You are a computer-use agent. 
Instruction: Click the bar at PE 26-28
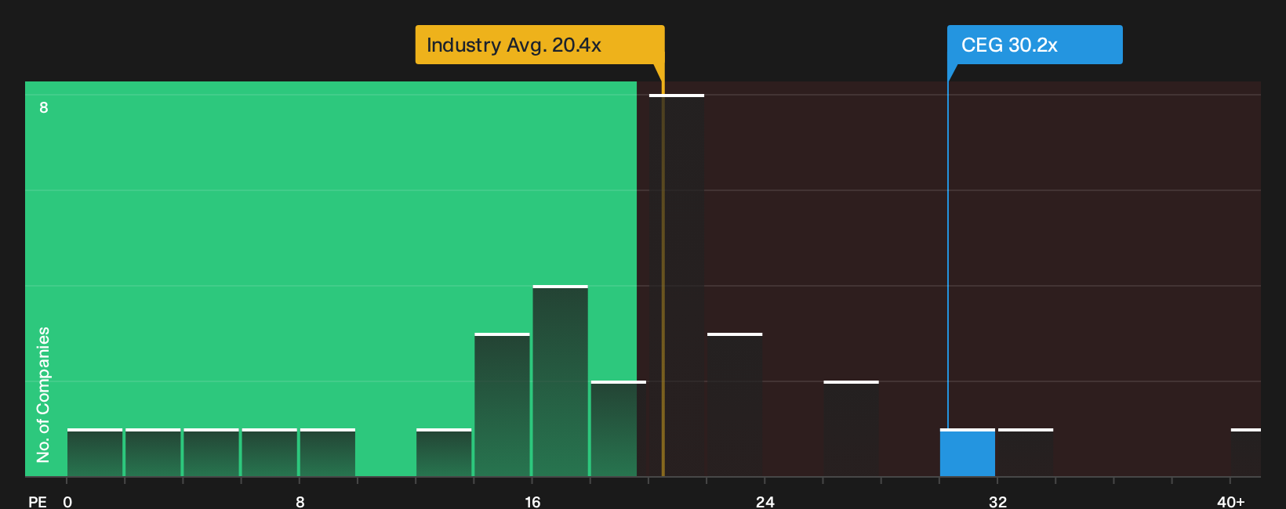click(852, 428)
